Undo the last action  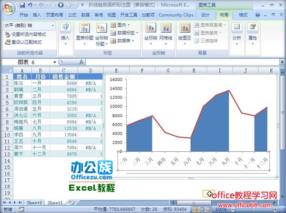tap(30, 5)
